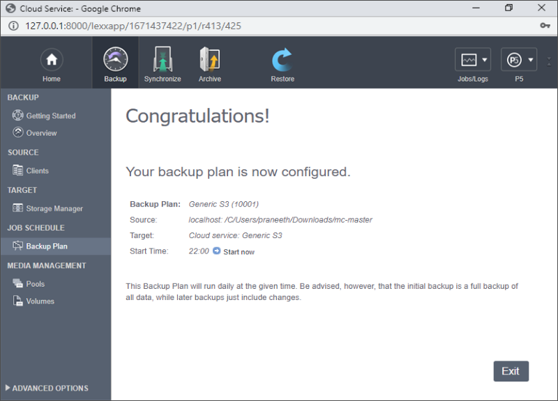Open Getting Started in sidebar

coord(50,116)
